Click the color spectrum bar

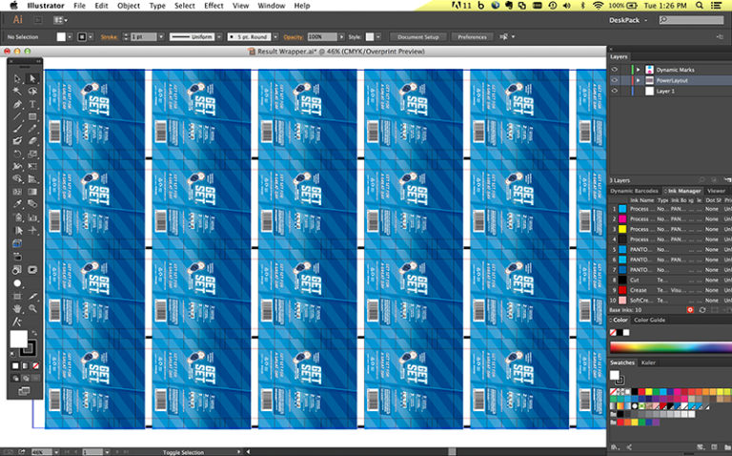[670, 347]
